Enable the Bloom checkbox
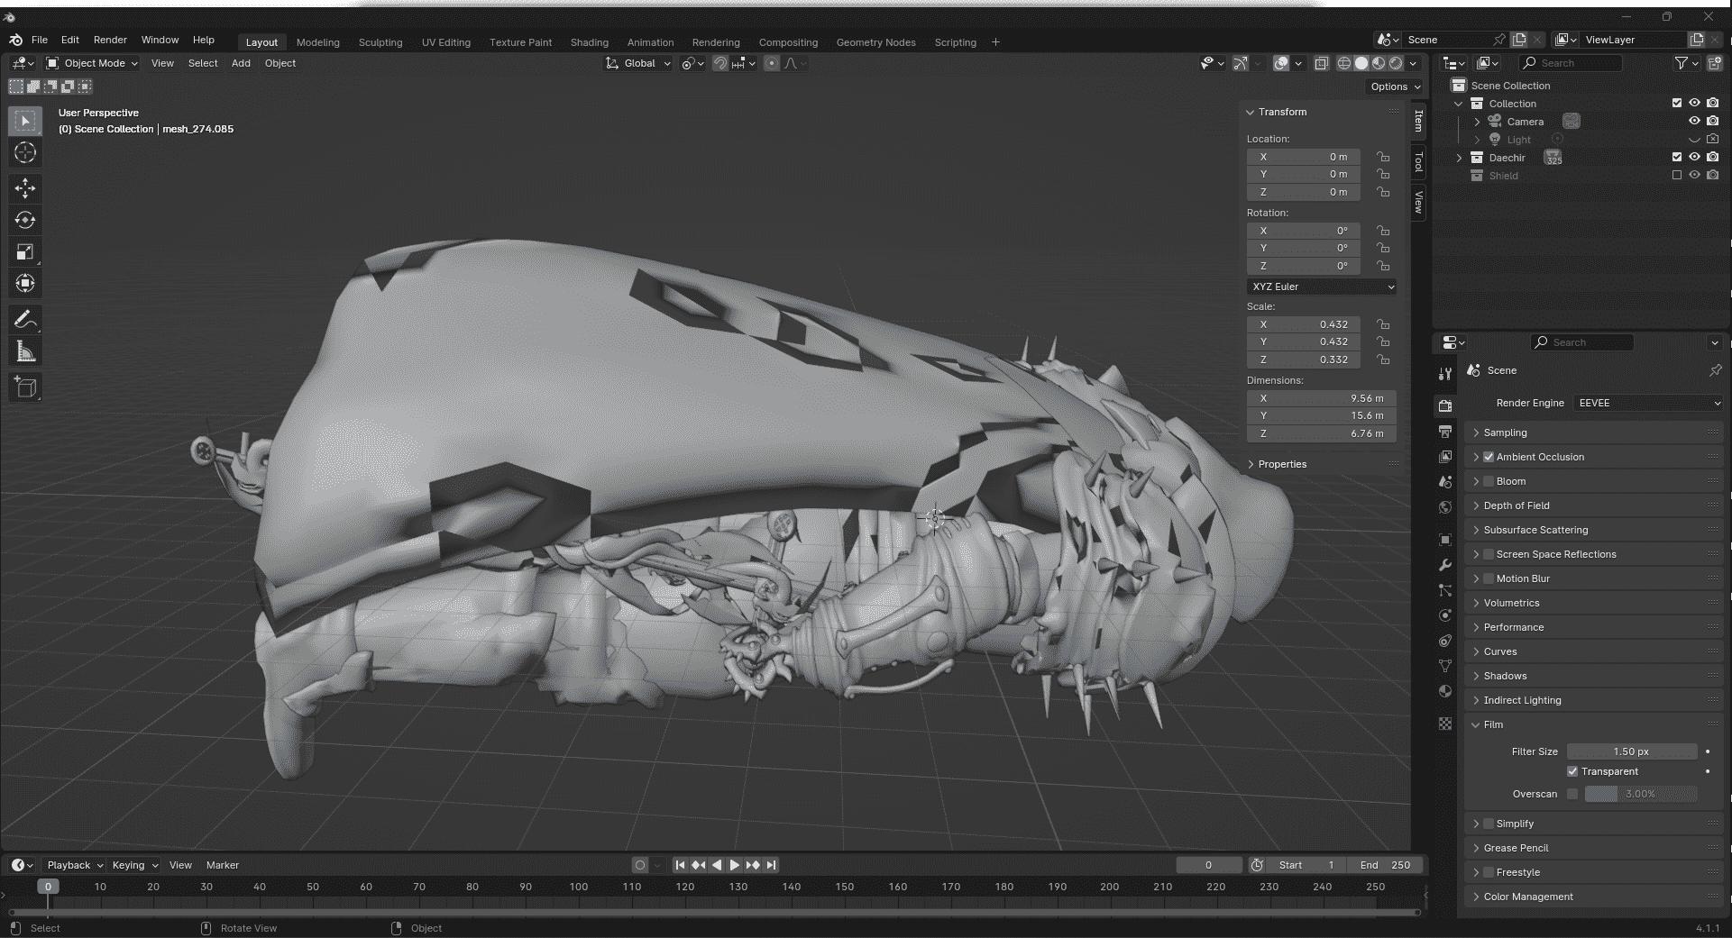Image resolution: width=1732 pixels, height=938 pixels. pos(1489,481)
